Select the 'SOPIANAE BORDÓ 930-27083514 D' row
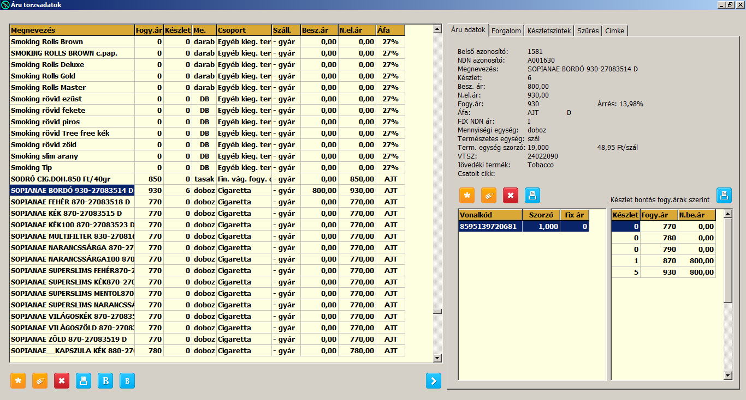This screenshot has height=400, width=746. point(208,191)
